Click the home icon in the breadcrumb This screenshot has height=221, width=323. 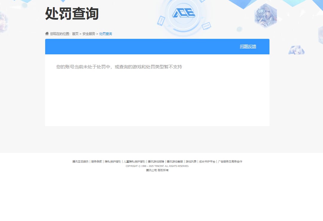coord(47,34)
